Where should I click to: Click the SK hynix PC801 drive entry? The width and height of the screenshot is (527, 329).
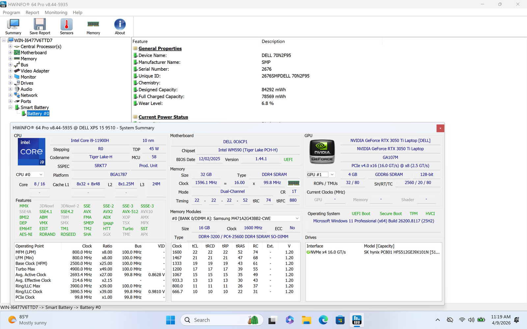402,252
